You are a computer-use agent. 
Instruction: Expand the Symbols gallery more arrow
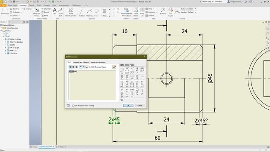[110, 16]
